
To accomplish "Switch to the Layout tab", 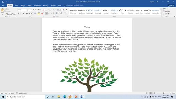I will coord(29,5).
